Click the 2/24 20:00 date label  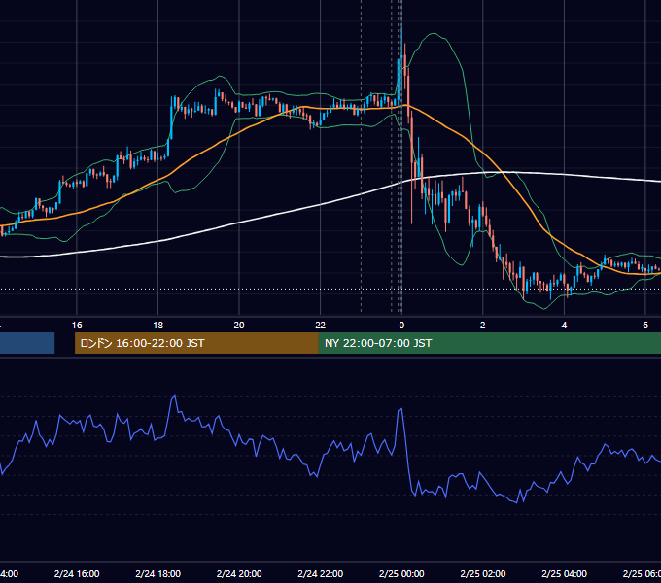239,573
